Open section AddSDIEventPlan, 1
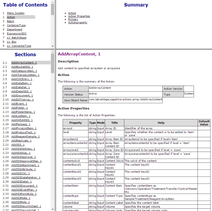Viewport: 212px width, 211px height. (x=24, y=190)
